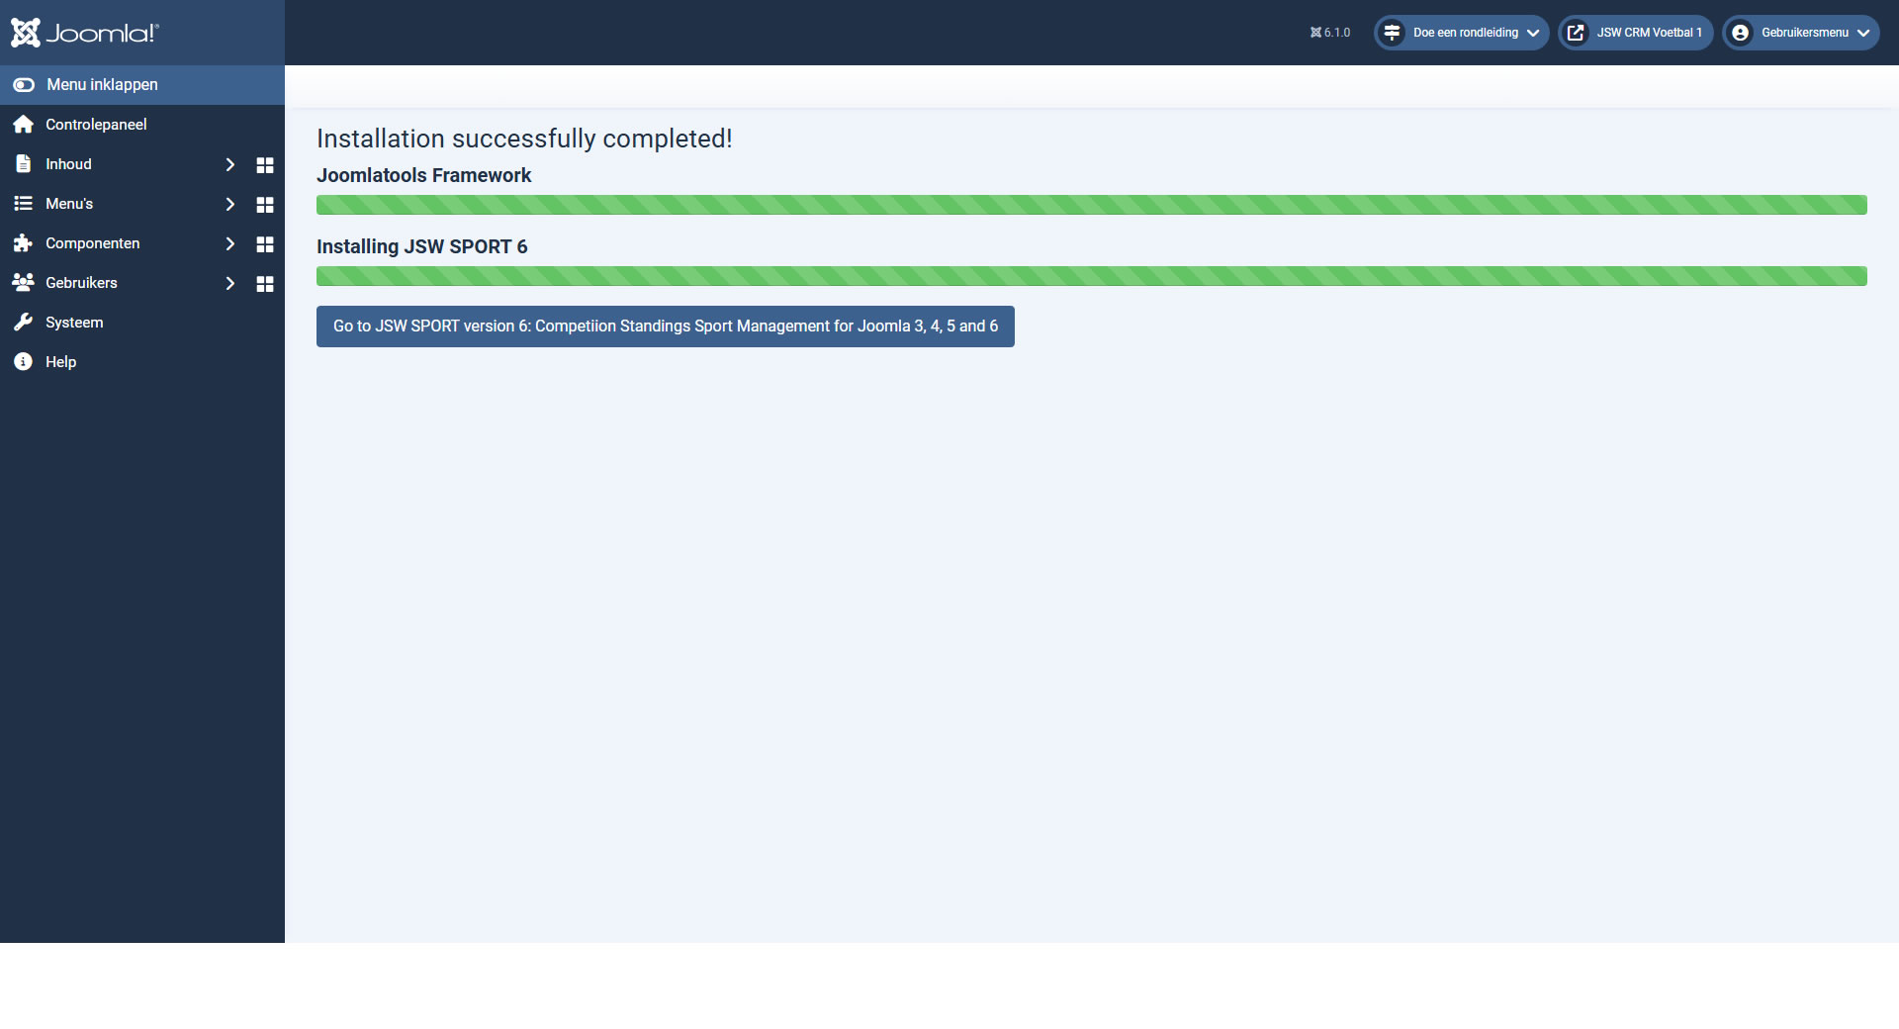This screenshot has width=1899, height=1029.
Task: Open the Doe een rondleiding dropdown
Action: [x=1461, y=33]
